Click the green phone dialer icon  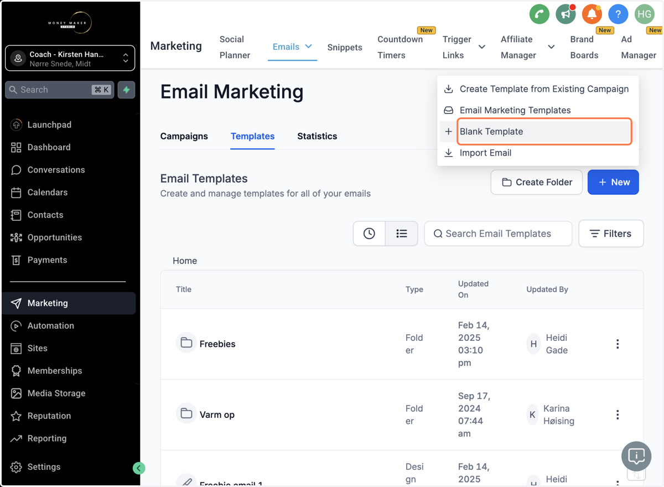pyautogui.click(x=539, y=14)
